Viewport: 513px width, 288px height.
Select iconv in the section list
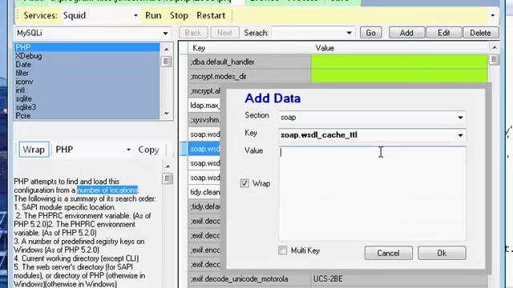[87, 82]
